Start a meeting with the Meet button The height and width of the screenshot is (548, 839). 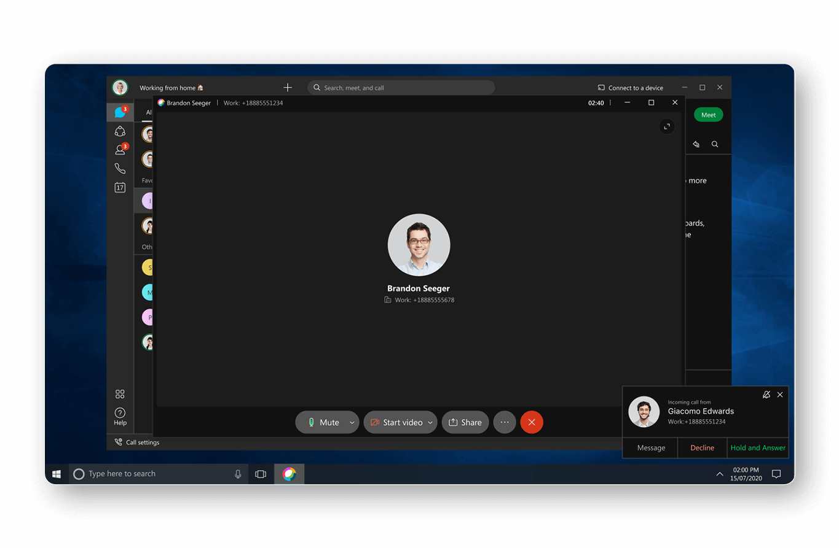[x=708, y=114]
